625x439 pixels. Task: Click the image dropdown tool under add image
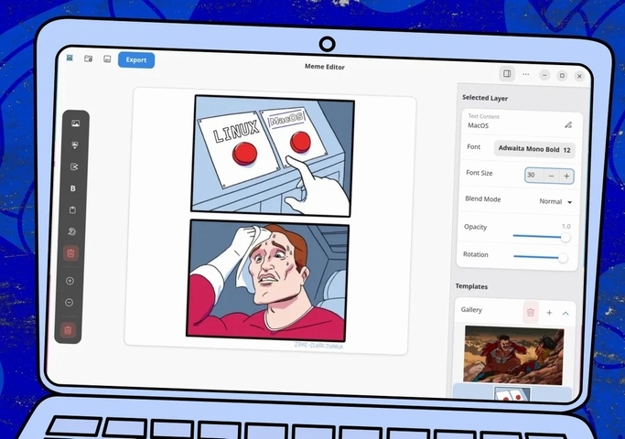[x=74, y=145]
